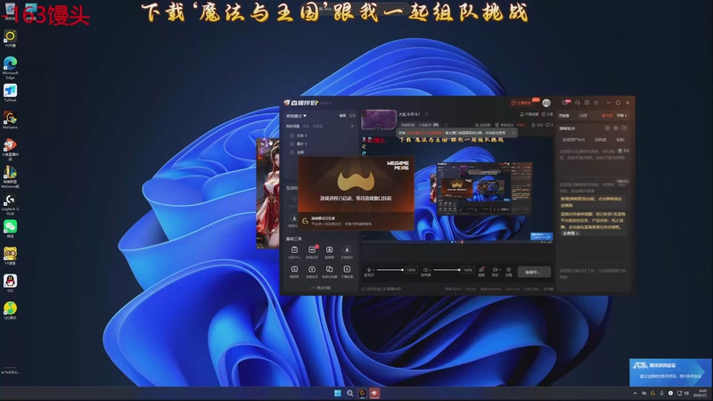
Task: Select the 贡献值 tab
Action: [564, 116]
